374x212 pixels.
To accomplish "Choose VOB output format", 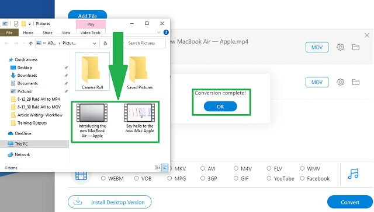I will tap(143, 178).
